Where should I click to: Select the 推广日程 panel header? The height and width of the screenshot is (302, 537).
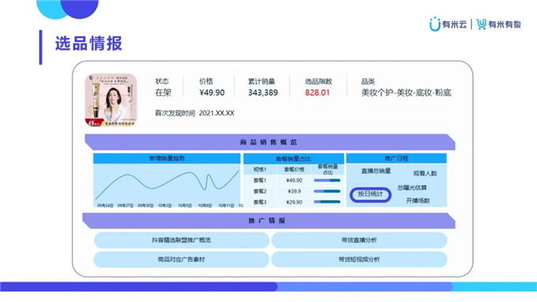point(396,158)
